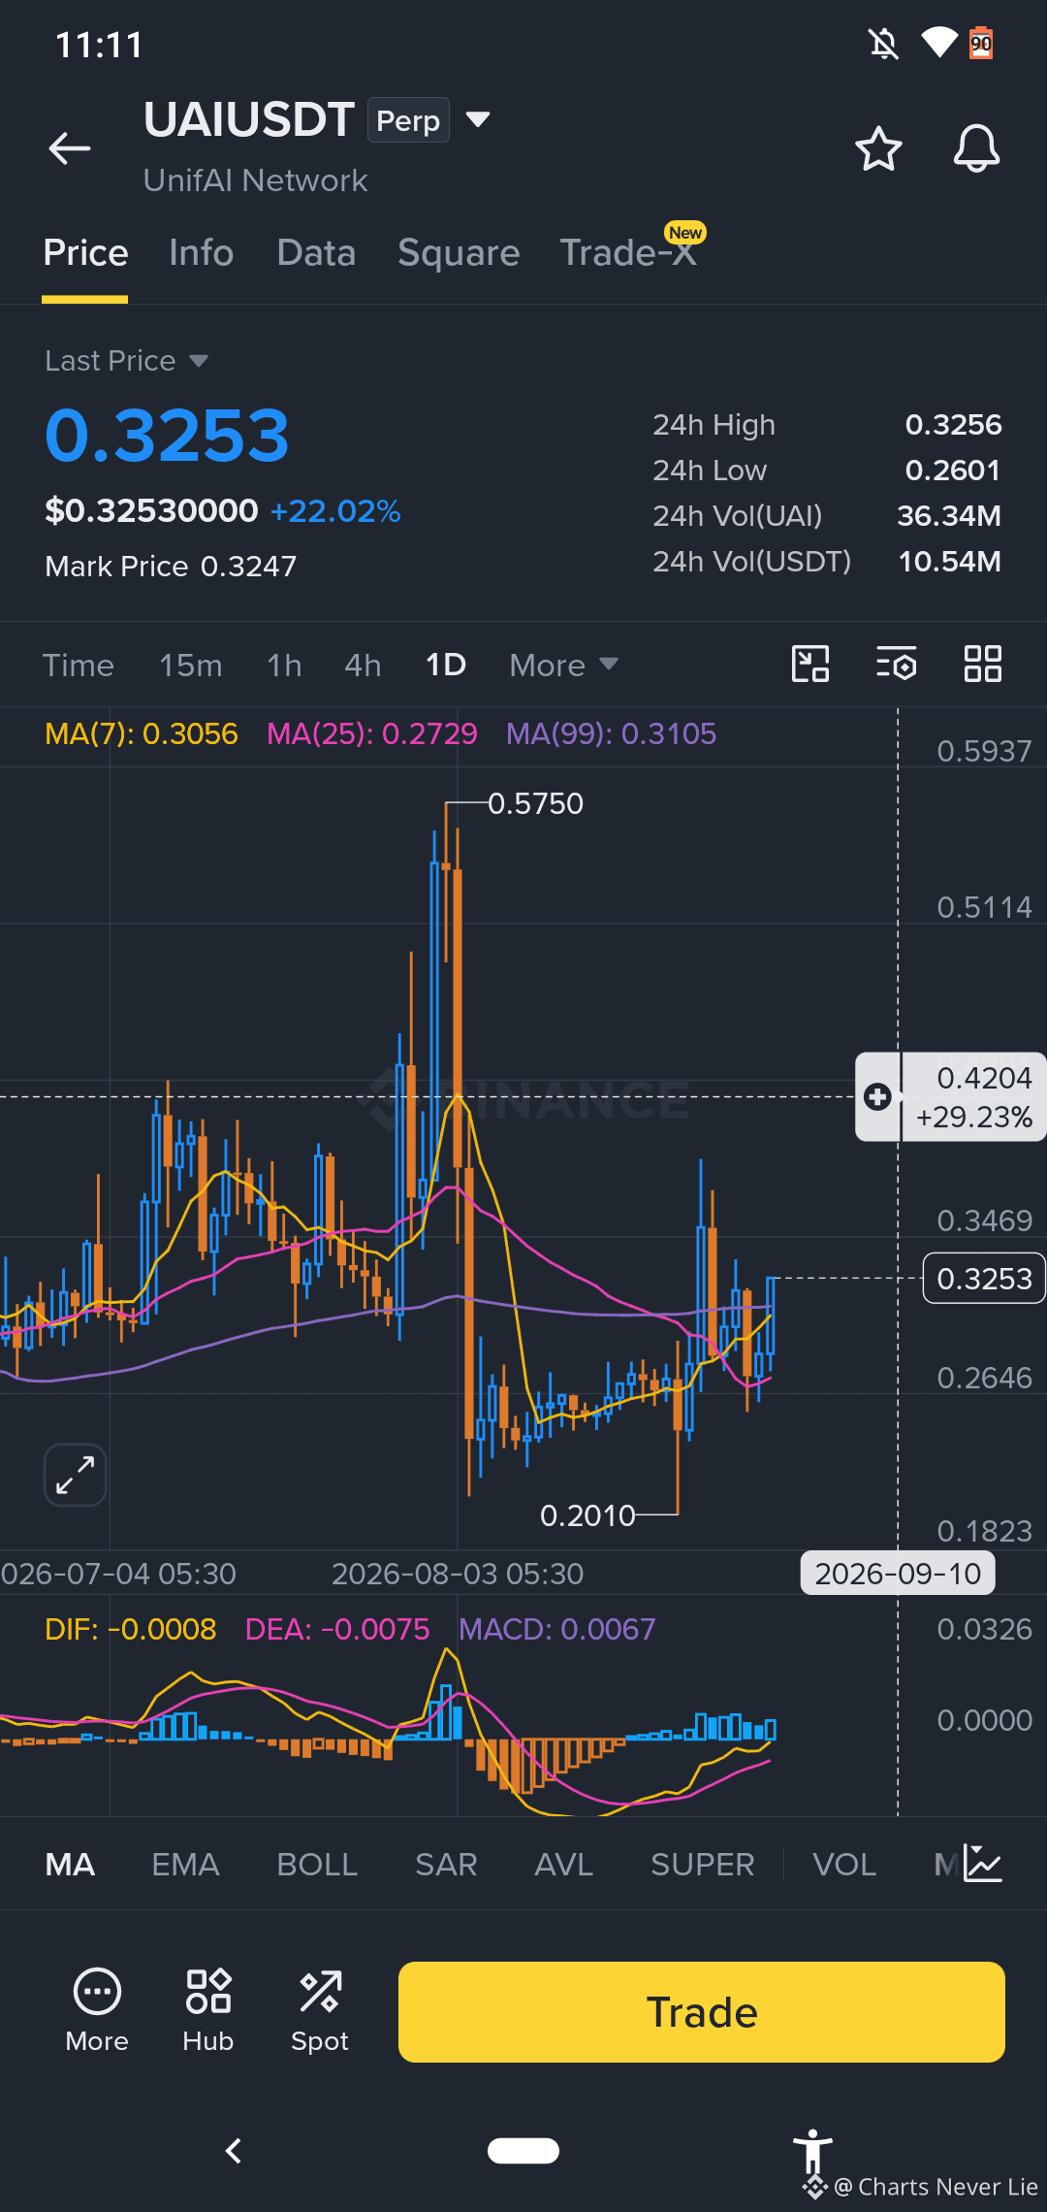
Task: Open the Last Price dropdown
Action: [x=126, y=361]
